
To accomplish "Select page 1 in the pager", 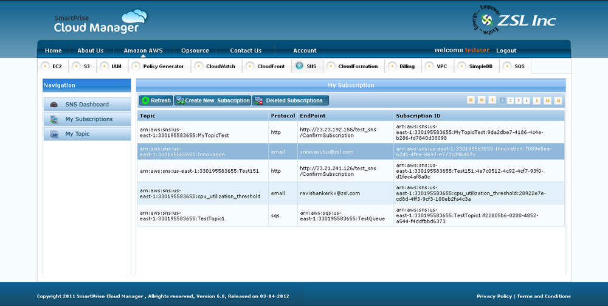I will (x=503, y=100).
